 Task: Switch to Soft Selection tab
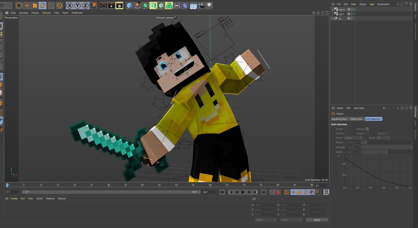click(x=373, y=119)
